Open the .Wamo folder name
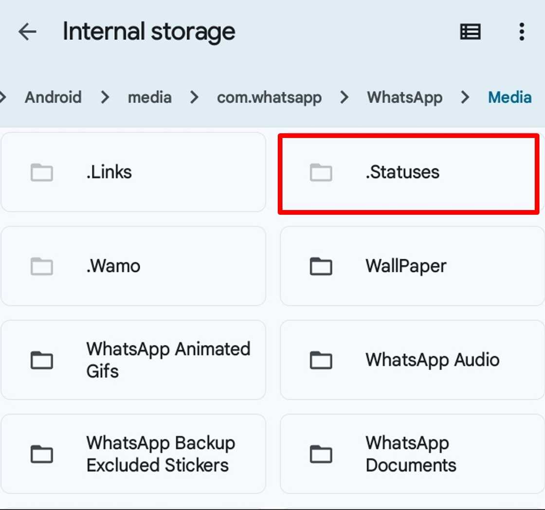Viewport: 545px width, 510px height. pyautogui.click(x=113, y=266)
